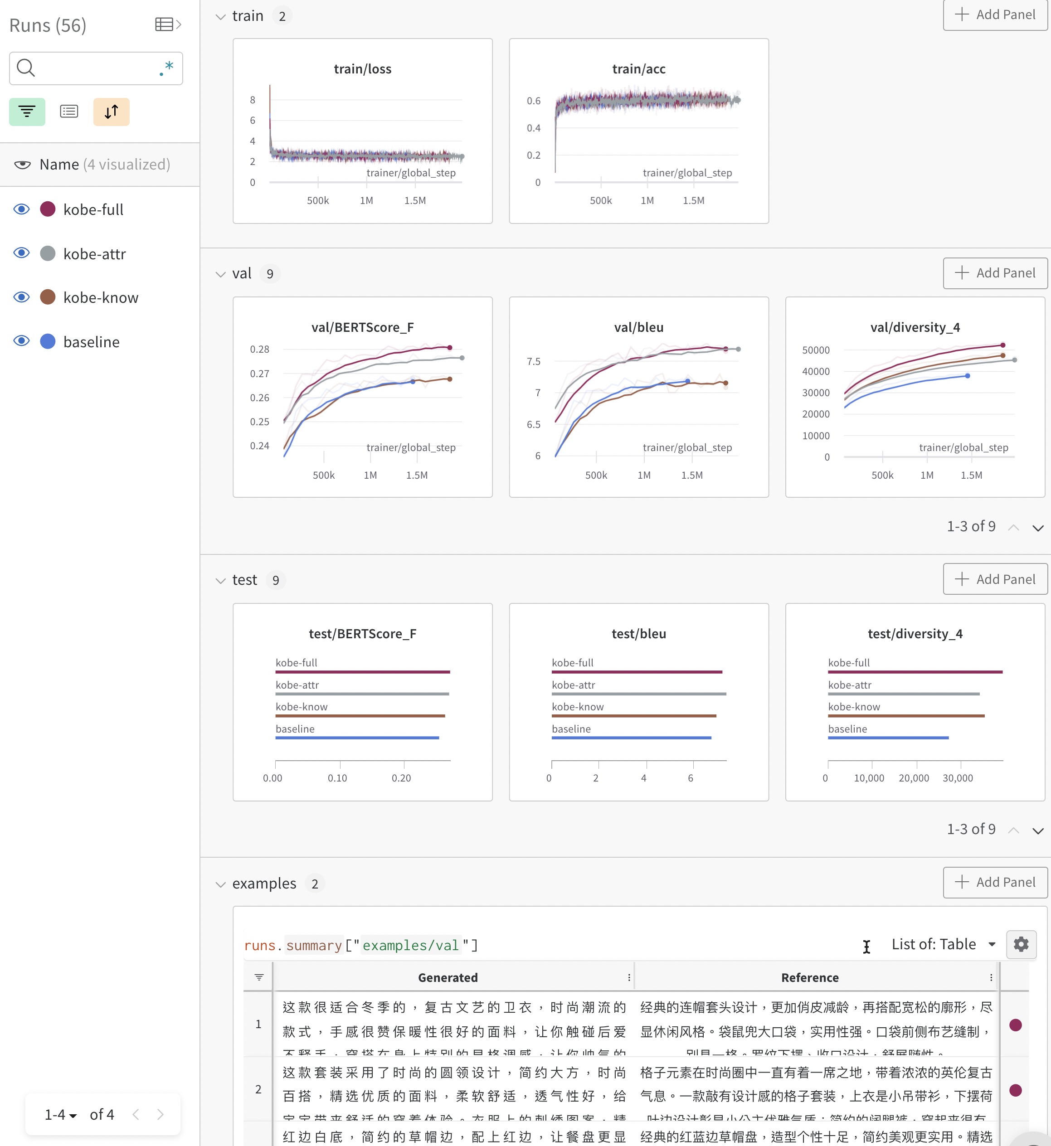Click the table filter icon beside Generated
1051x1146 pixels.
pyautogui.click(x=259, y=977)
